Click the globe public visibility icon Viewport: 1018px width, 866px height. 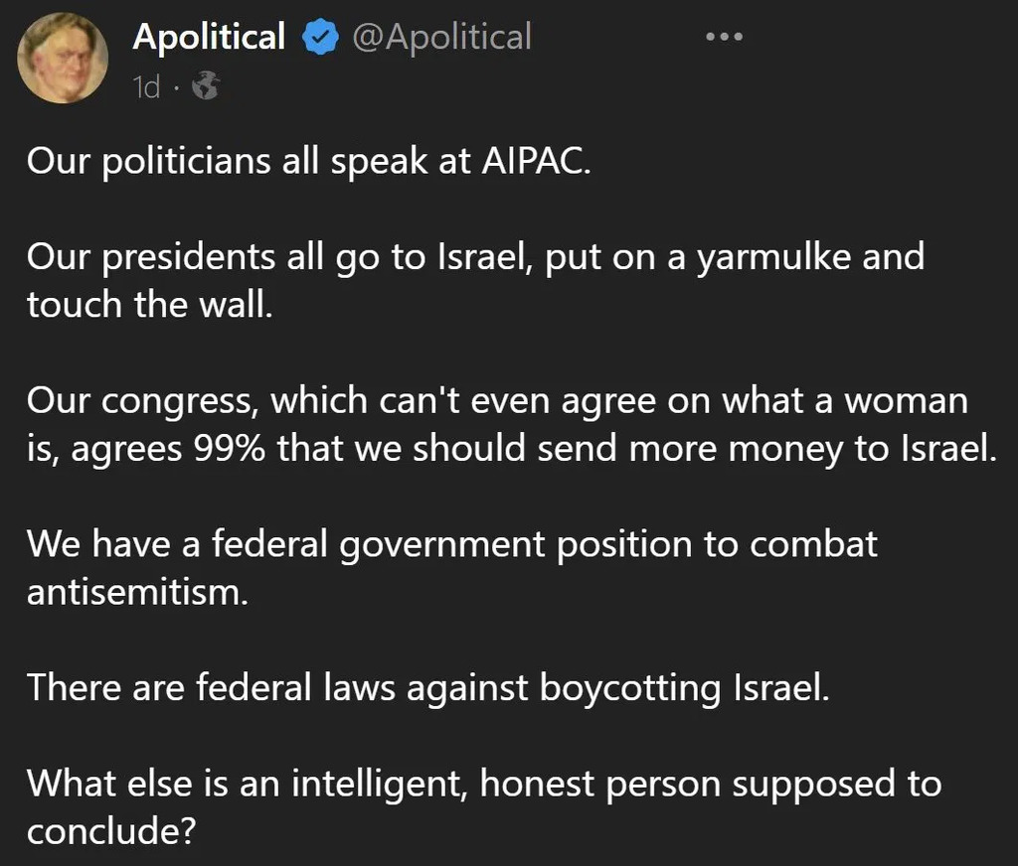pos(206,87)
